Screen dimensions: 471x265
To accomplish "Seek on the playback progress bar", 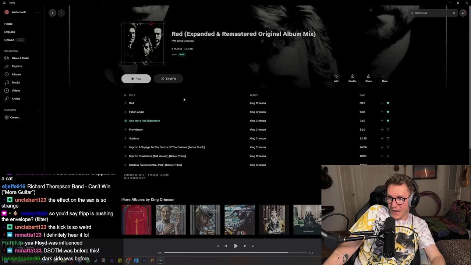I will coord(235,253).
